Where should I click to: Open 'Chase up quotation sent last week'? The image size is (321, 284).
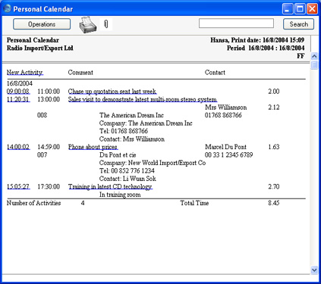coord(112,92)
